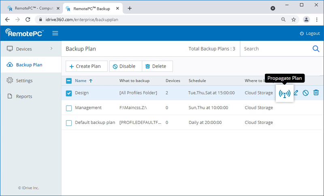Open the browser three-dot menu
The width and height of the screenshot is (324, 196).
point(317,19)
